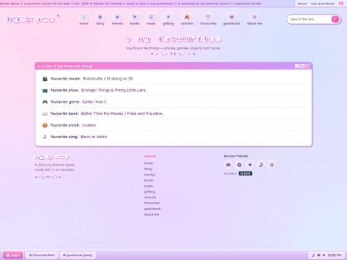Open the movies star icon in nav
347x260 pixels.
pos(118,17)
